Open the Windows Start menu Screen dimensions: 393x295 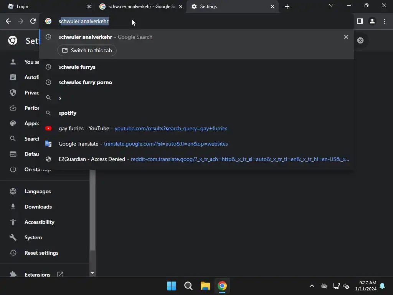(171, 286)
